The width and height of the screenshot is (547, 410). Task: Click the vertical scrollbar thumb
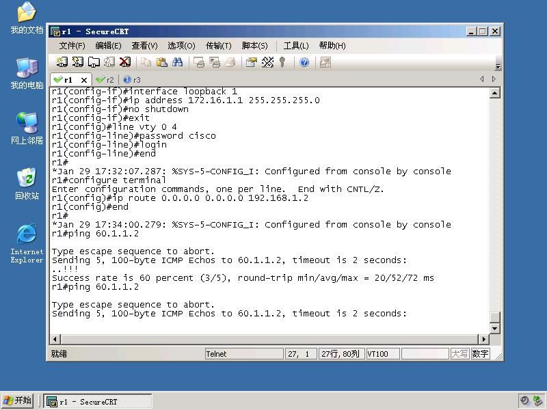click(494, 317)
